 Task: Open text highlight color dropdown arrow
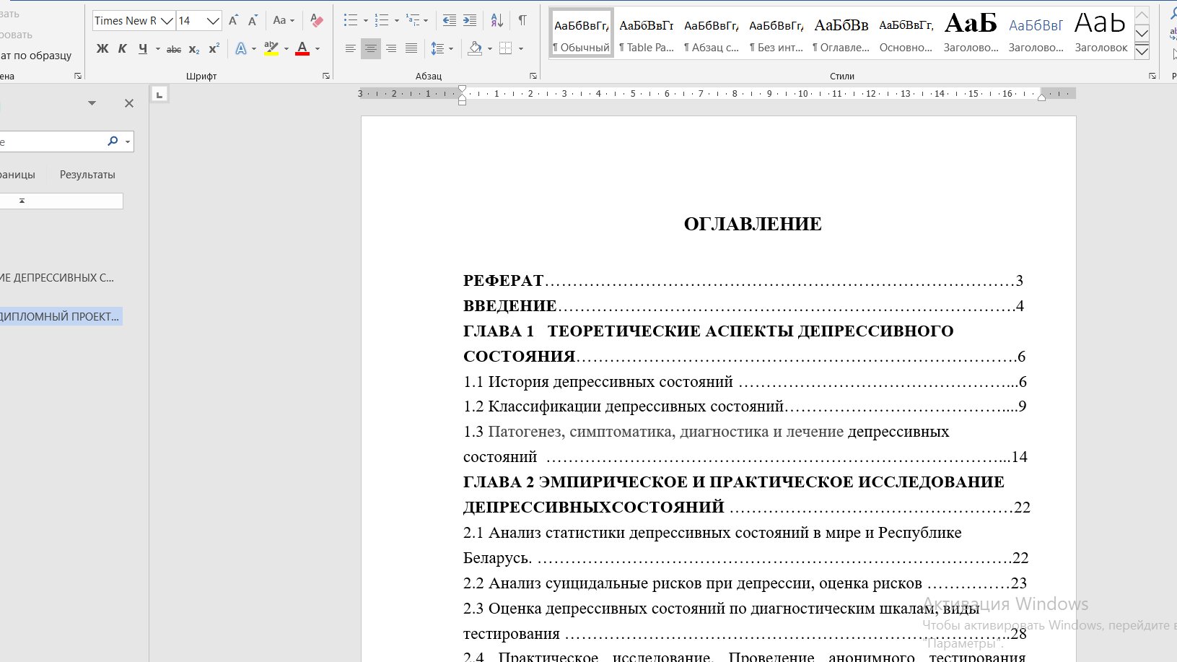coord(286,49)
